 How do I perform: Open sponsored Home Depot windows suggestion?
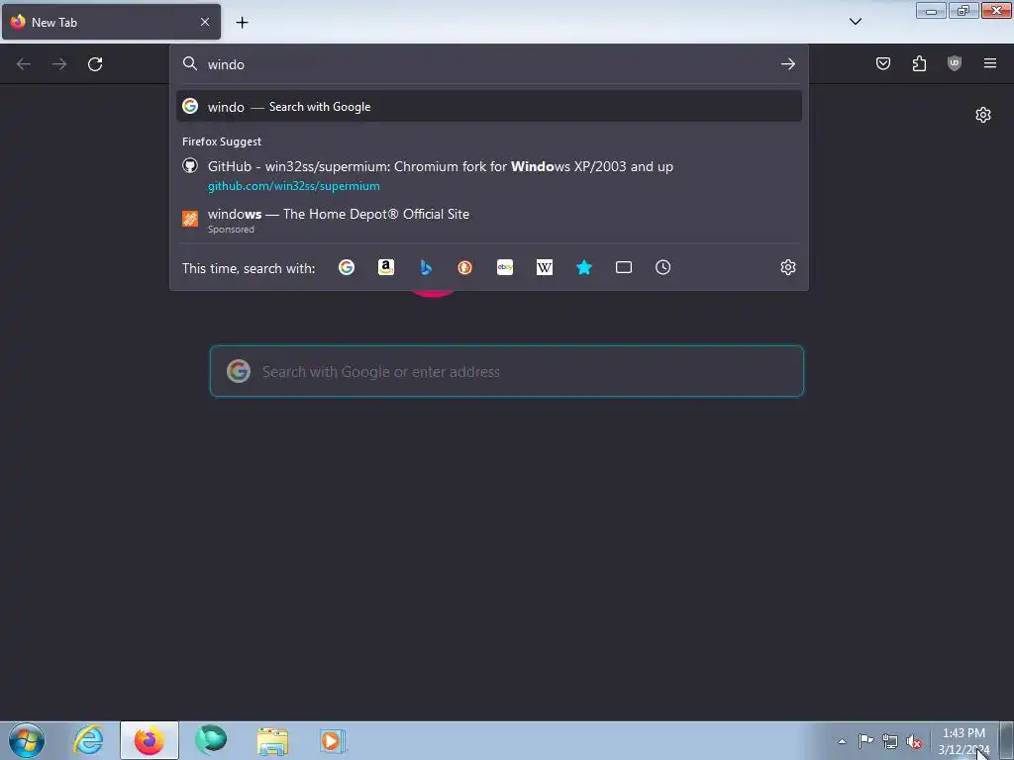pos(489,221)
